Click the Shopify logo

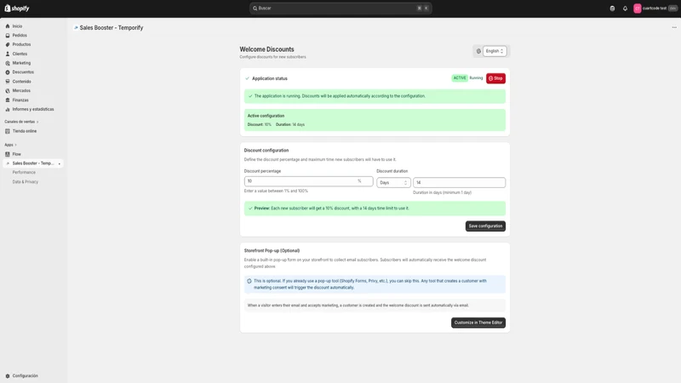(17, 9)
